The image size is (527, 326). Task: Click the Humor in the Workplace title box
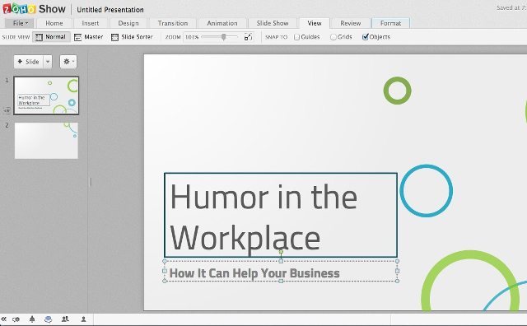[x=281, y=215]
